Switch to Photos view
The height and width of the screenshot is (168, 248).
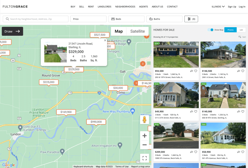click(x=231, y=30)
